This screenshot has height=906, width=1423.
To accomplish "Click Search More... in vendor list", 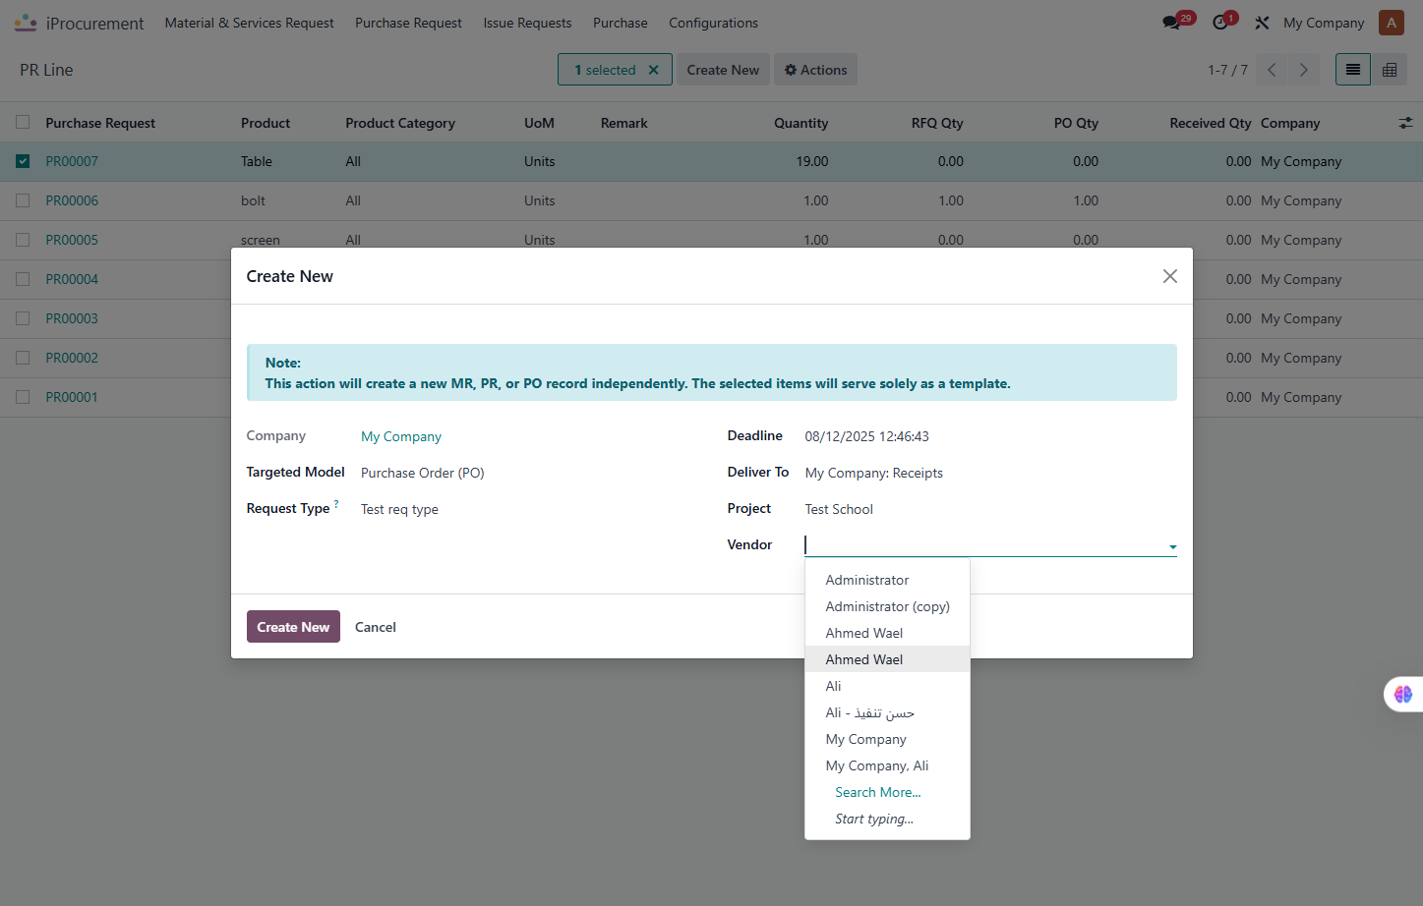I will tap(877, 792).
